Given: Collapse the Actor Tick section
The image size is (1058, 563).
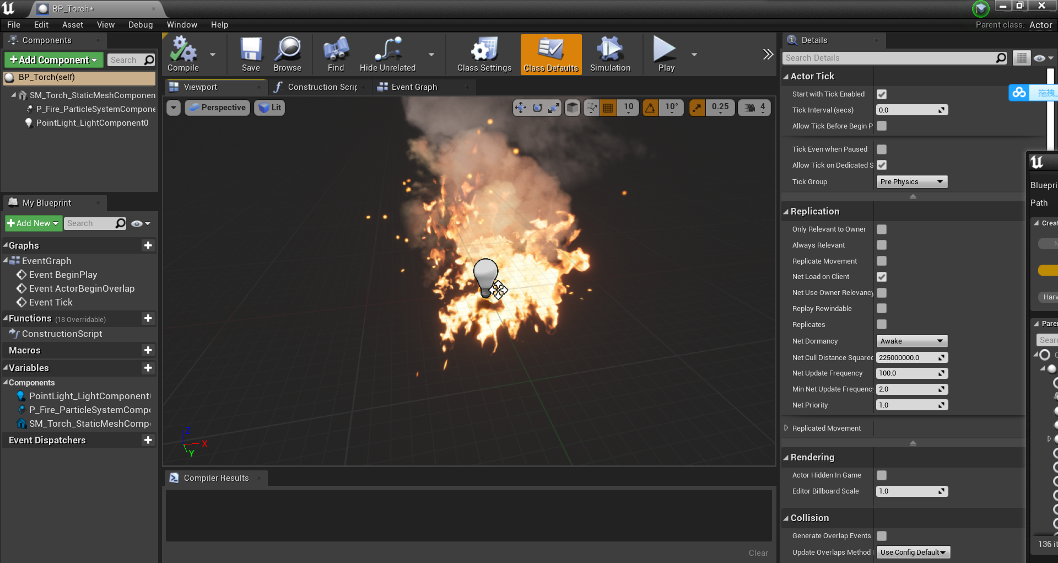Looking at the screenshot, I should point(786,77).
